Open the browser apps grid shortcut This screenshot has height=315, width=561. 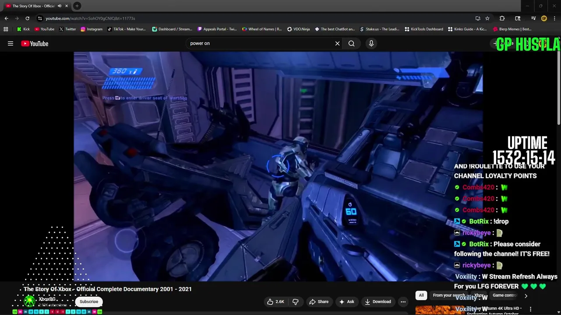[6, 29]
